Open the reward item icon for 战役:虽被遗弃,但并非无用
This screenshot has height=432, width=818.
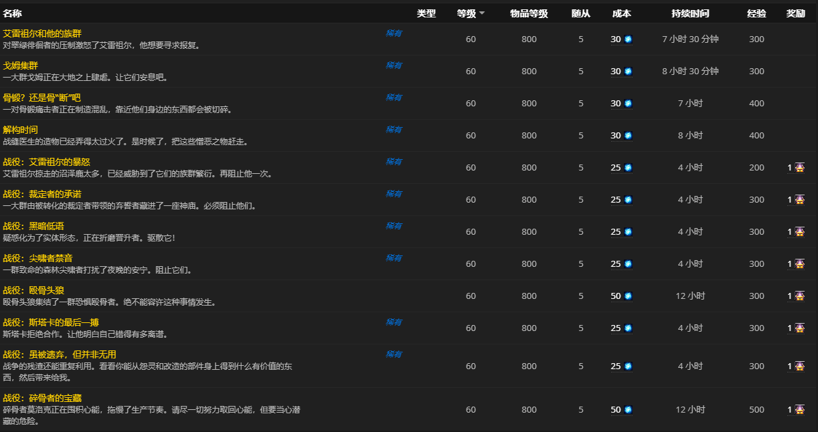coord(799,366)
